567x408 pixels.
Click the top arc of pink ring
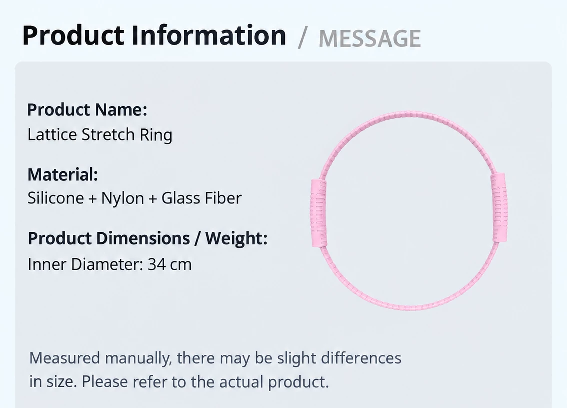coord(409,114)
